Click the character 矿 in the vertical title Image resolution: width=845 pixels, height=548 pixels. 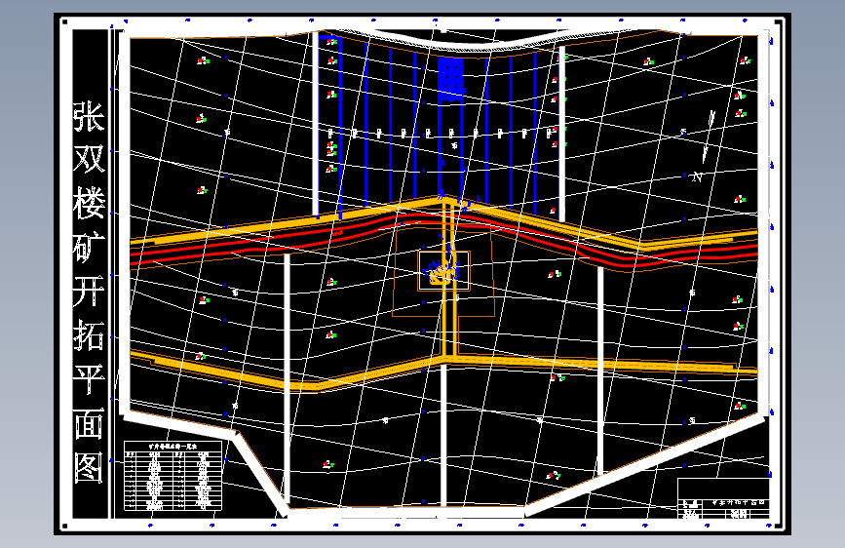coord(89,247)
